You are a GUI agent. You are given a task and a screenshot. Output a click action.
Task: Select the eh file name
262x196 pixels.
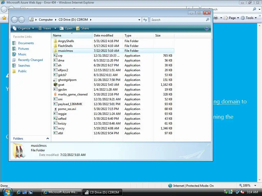click(60, 65)
